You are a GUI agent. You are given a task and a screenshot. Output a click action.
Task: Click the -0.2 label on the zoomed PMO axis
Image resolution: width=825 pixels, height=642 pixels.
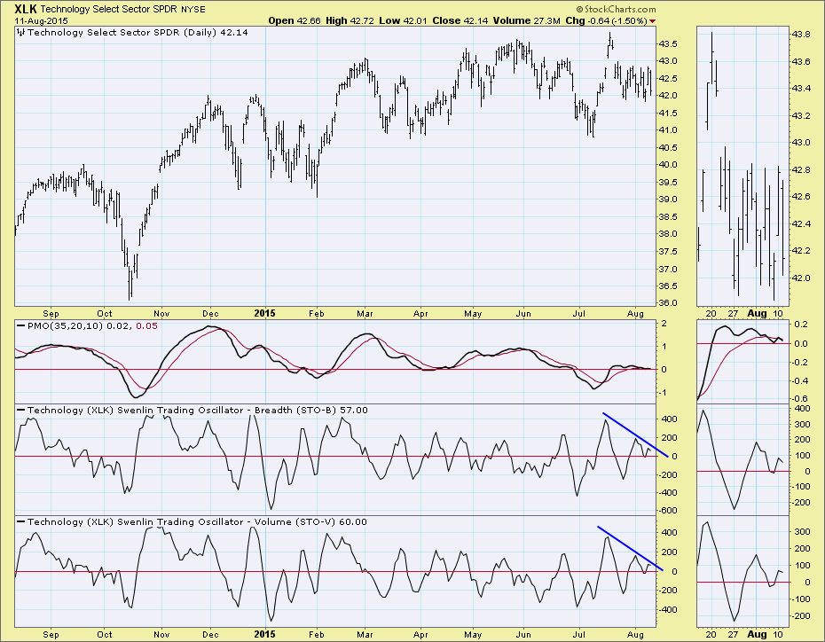801,363
